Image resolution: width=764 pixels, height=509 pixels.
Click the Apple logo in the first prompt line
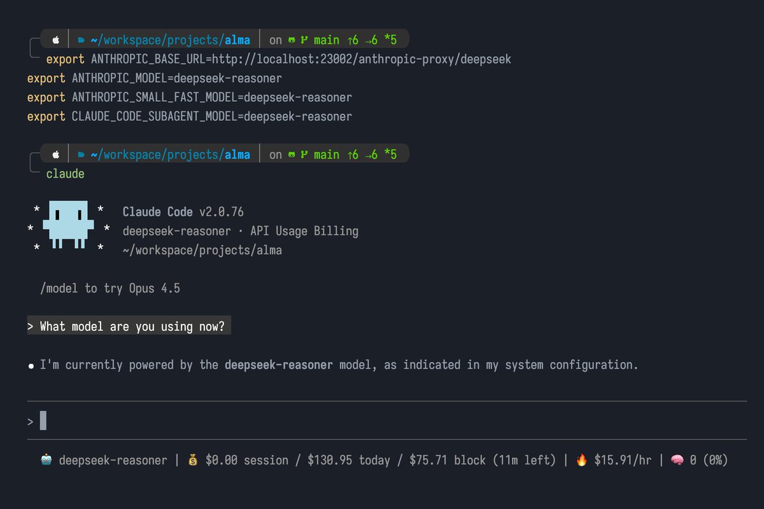(55, 40)
